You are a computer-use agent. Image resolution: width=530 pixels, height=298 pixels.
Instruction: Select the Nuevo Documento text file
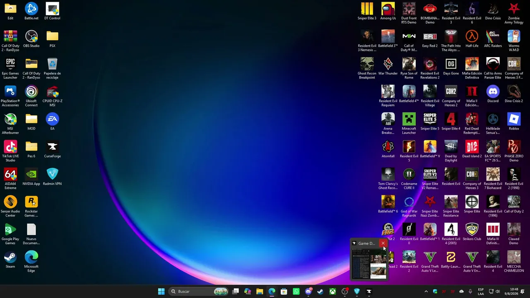click(31, 234)
